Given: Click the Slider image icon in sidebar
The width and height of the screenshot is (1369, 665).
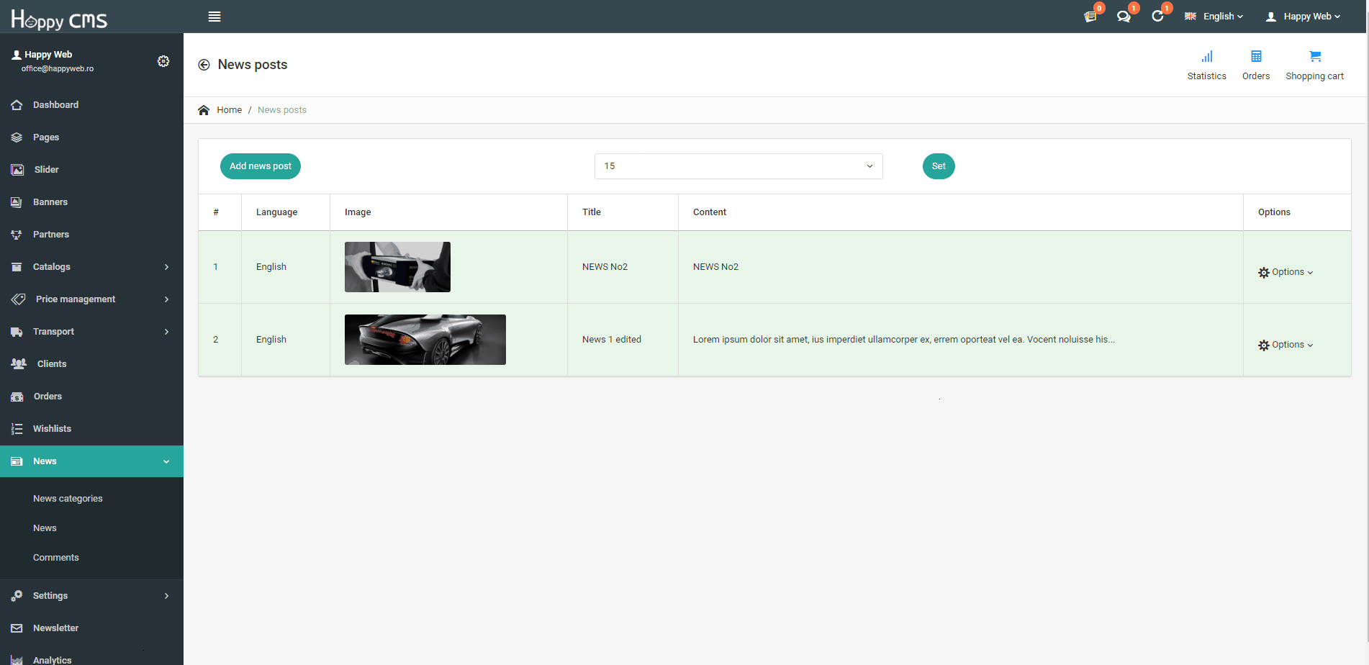Looking at the screenshot, I should (17, 170).
